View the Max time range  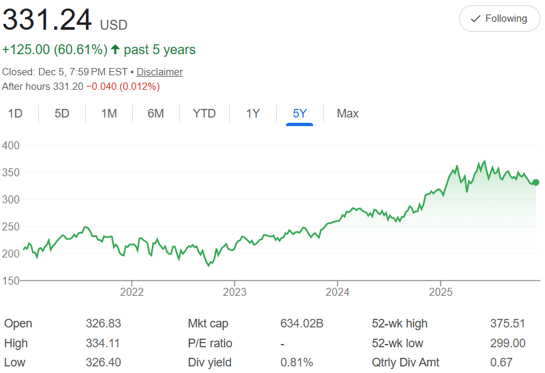[347, 114]
